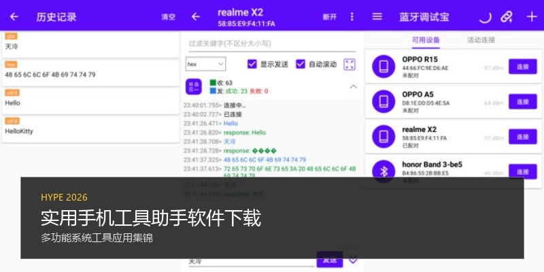Go back from the realme X2 screen
The image size is (544, 272).
(196, 16)
